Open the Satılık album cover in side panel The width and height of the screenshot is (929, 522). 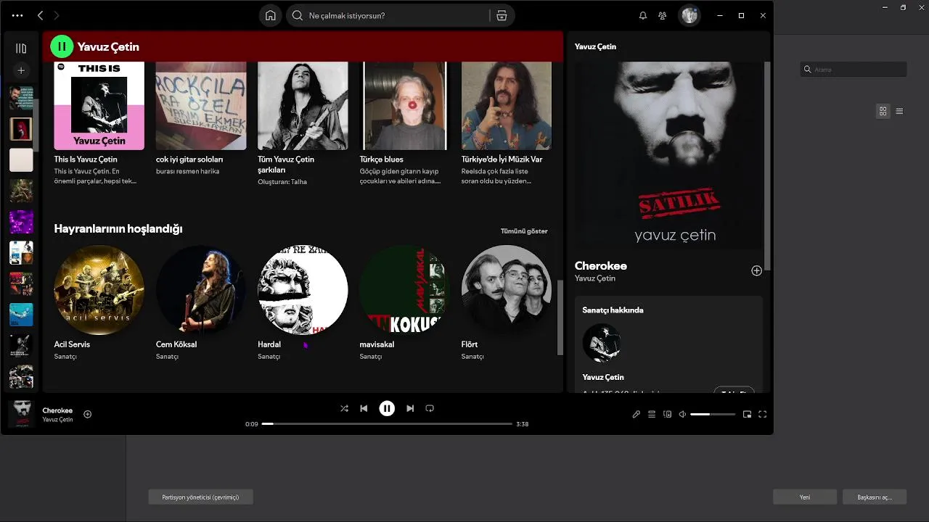[x=668, y=155]
